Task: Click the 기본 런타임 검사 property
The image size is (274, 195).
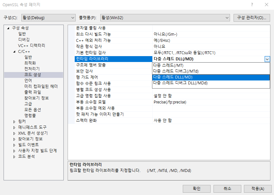Action: tap(114, 53)
